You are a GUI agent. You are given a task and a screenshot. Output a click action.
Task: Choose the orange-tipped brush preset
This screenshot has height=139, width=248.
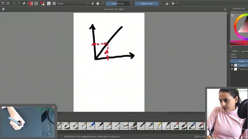coord(175,126)
